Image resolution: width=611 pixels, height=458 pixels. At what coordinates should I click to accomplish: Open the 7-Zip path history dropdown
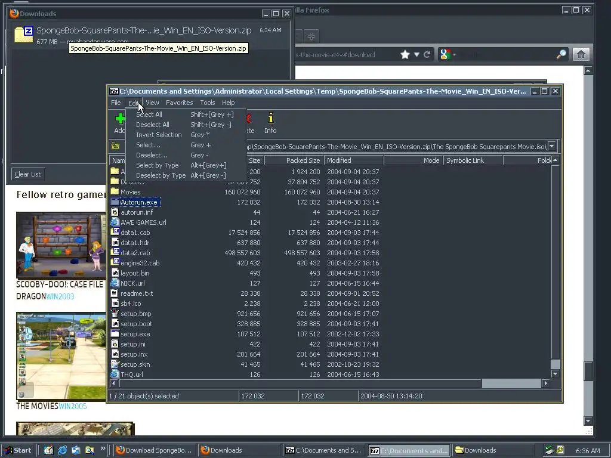(552, 146)
